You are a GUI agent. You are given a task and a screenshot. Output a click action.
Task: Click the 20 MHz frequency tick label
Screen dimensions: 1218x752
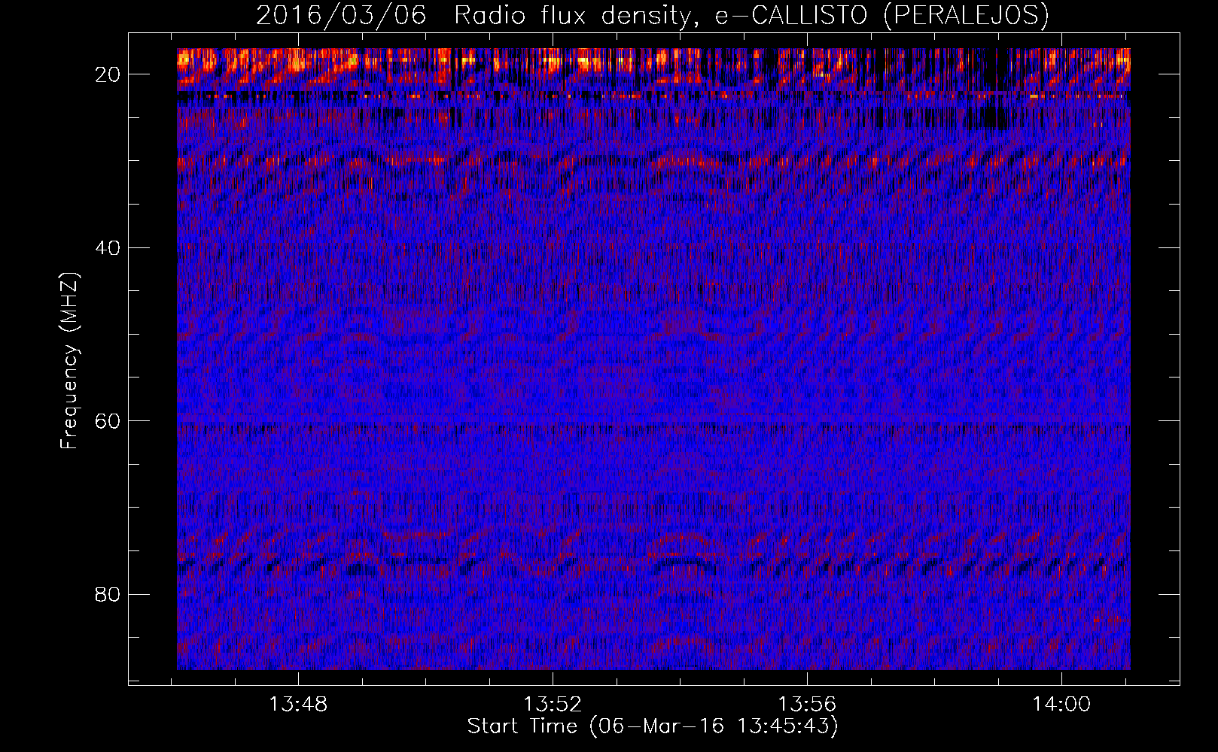point(108,74)
